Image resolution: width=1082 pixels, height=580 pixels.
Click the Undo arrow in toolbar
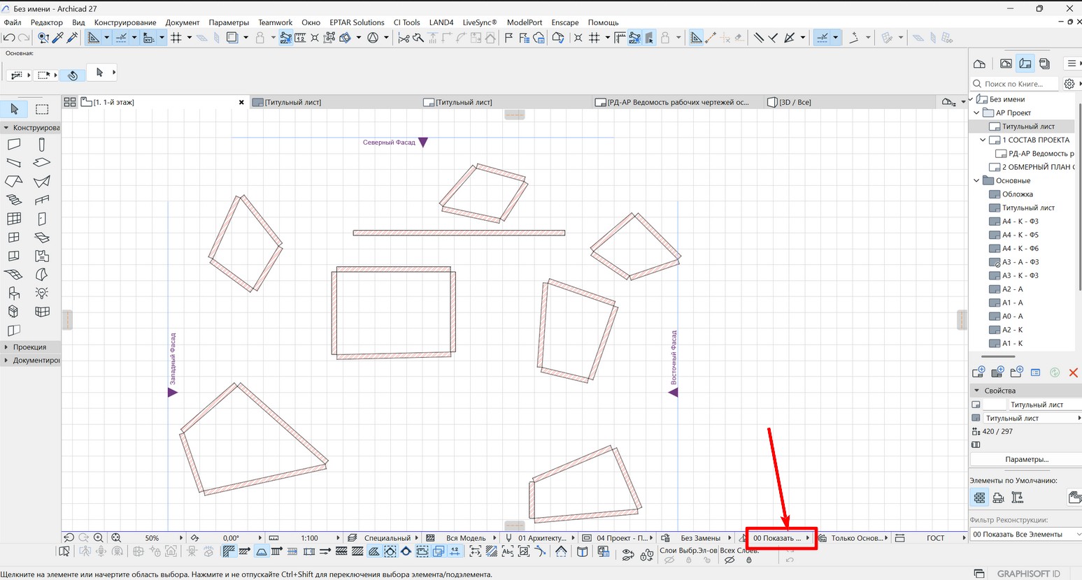(x=9, y=38)
